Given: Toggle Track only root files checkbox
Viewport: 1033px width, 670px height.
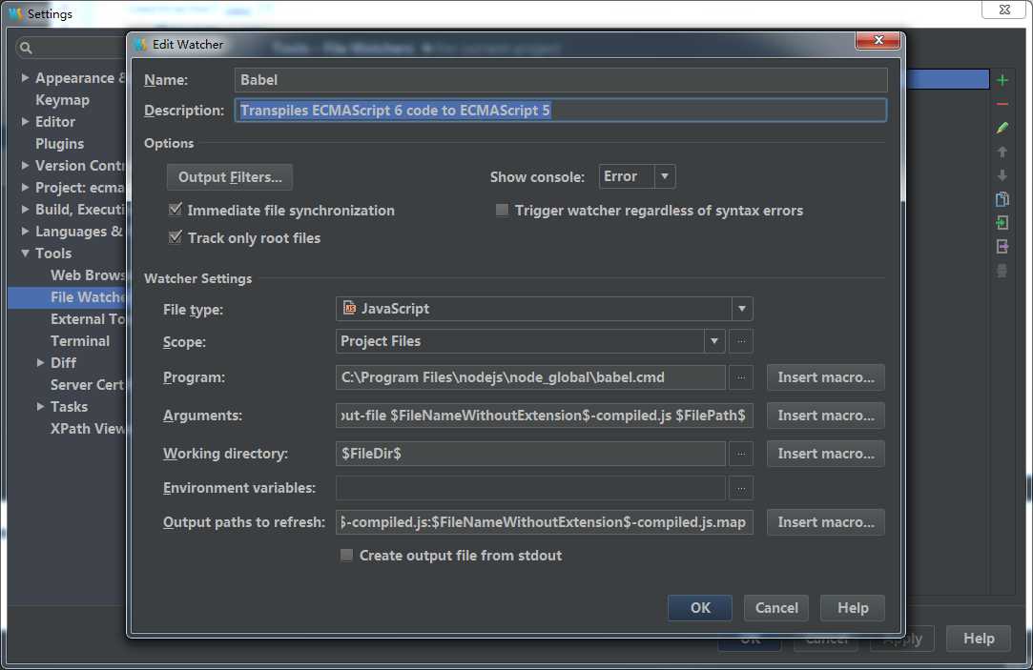Looking at the screenshot, I should click(x=176, y=237).
